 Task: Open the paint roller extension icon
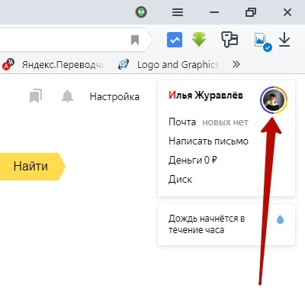pos(230,40)
